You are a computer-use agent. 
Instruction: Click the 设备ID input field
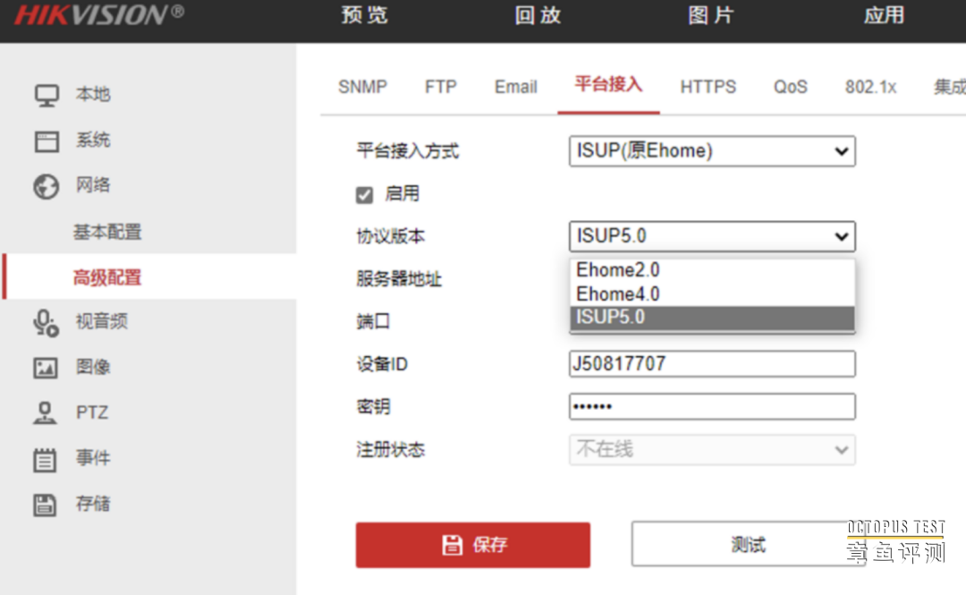tap(712, 363)
